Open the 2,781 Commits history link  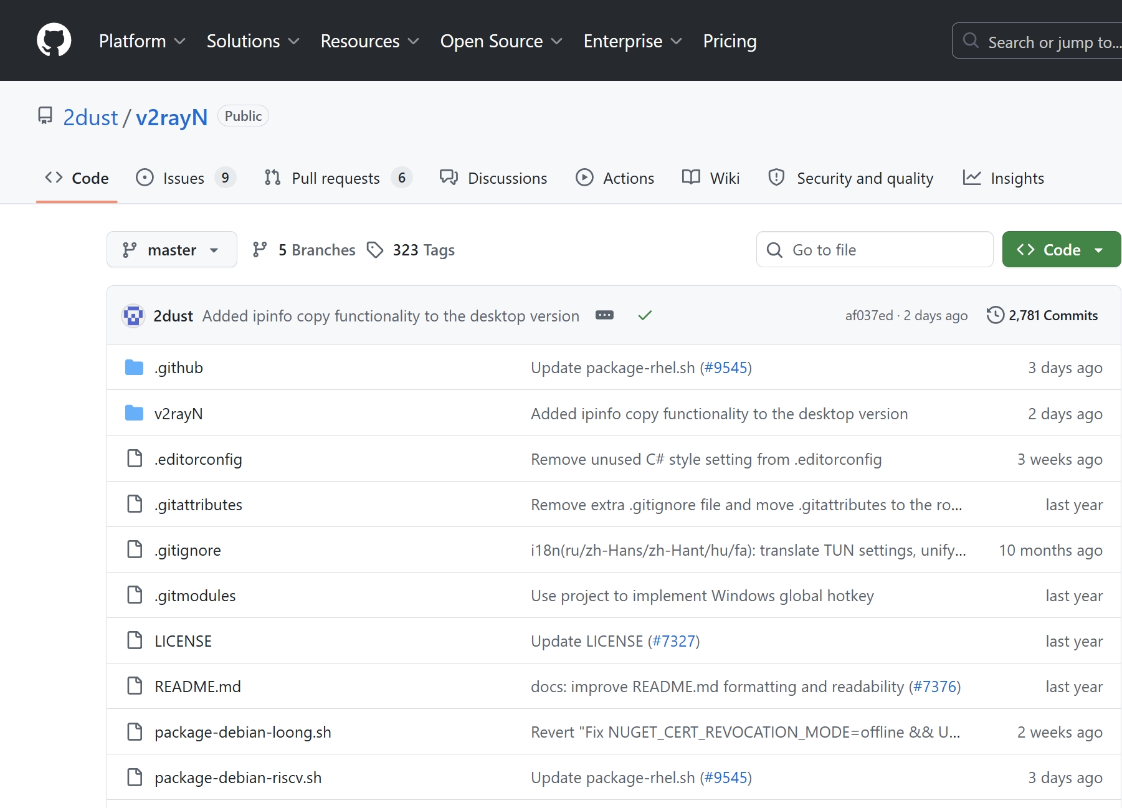1042,315
